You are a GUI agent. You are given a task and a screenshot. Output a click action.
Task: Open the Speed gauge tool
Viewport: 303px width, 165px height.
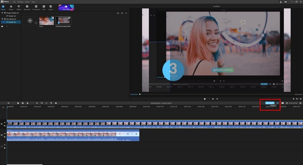click(x=42, y=103)
